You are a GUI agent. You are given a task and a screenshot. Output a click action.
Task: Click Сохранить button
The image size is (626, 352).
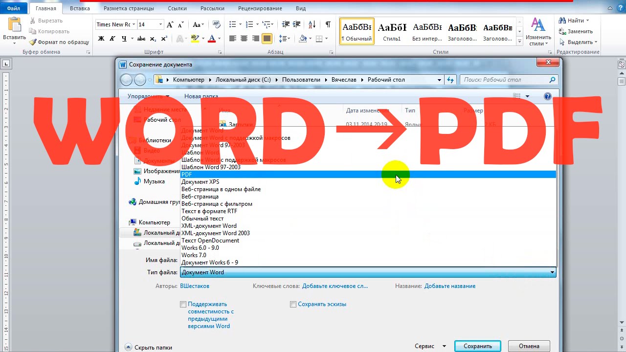coord(478,346)
